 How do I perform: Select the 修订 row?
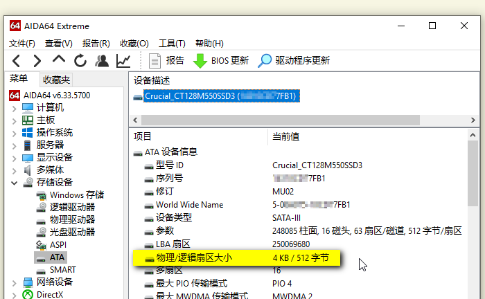click(299, 192)
